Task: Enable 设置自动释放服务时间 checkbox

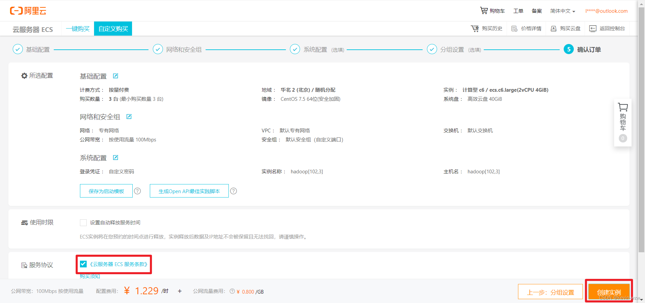Action: 83,222
